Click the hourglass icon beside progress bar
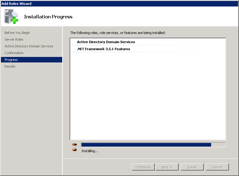Screen dimensions: 239x176 coord(74,147)
